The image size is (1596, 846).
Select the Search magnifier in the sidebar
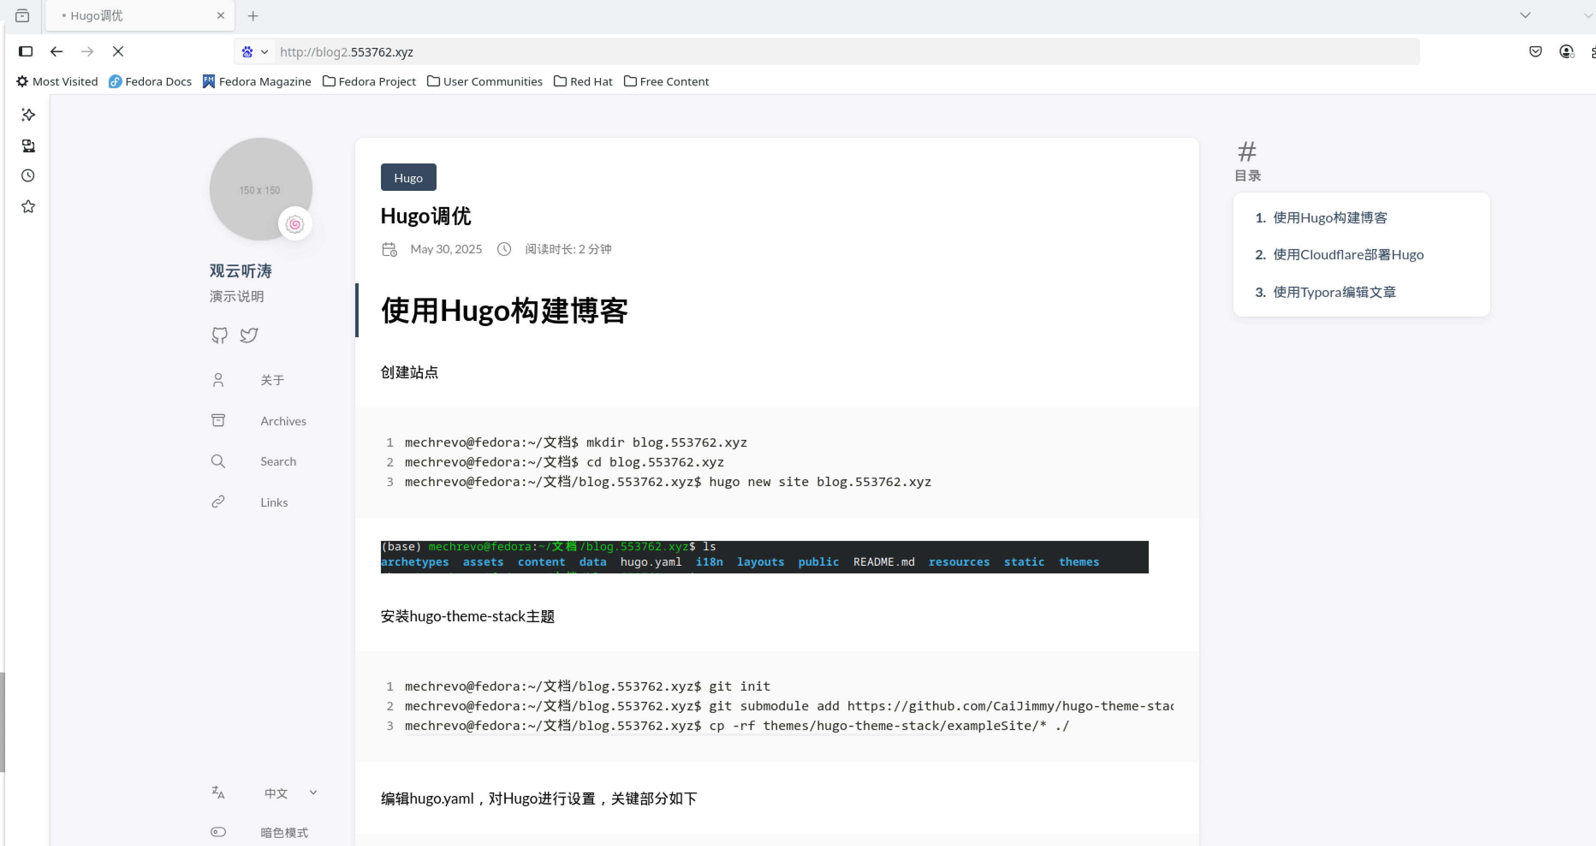click(218, 461)
